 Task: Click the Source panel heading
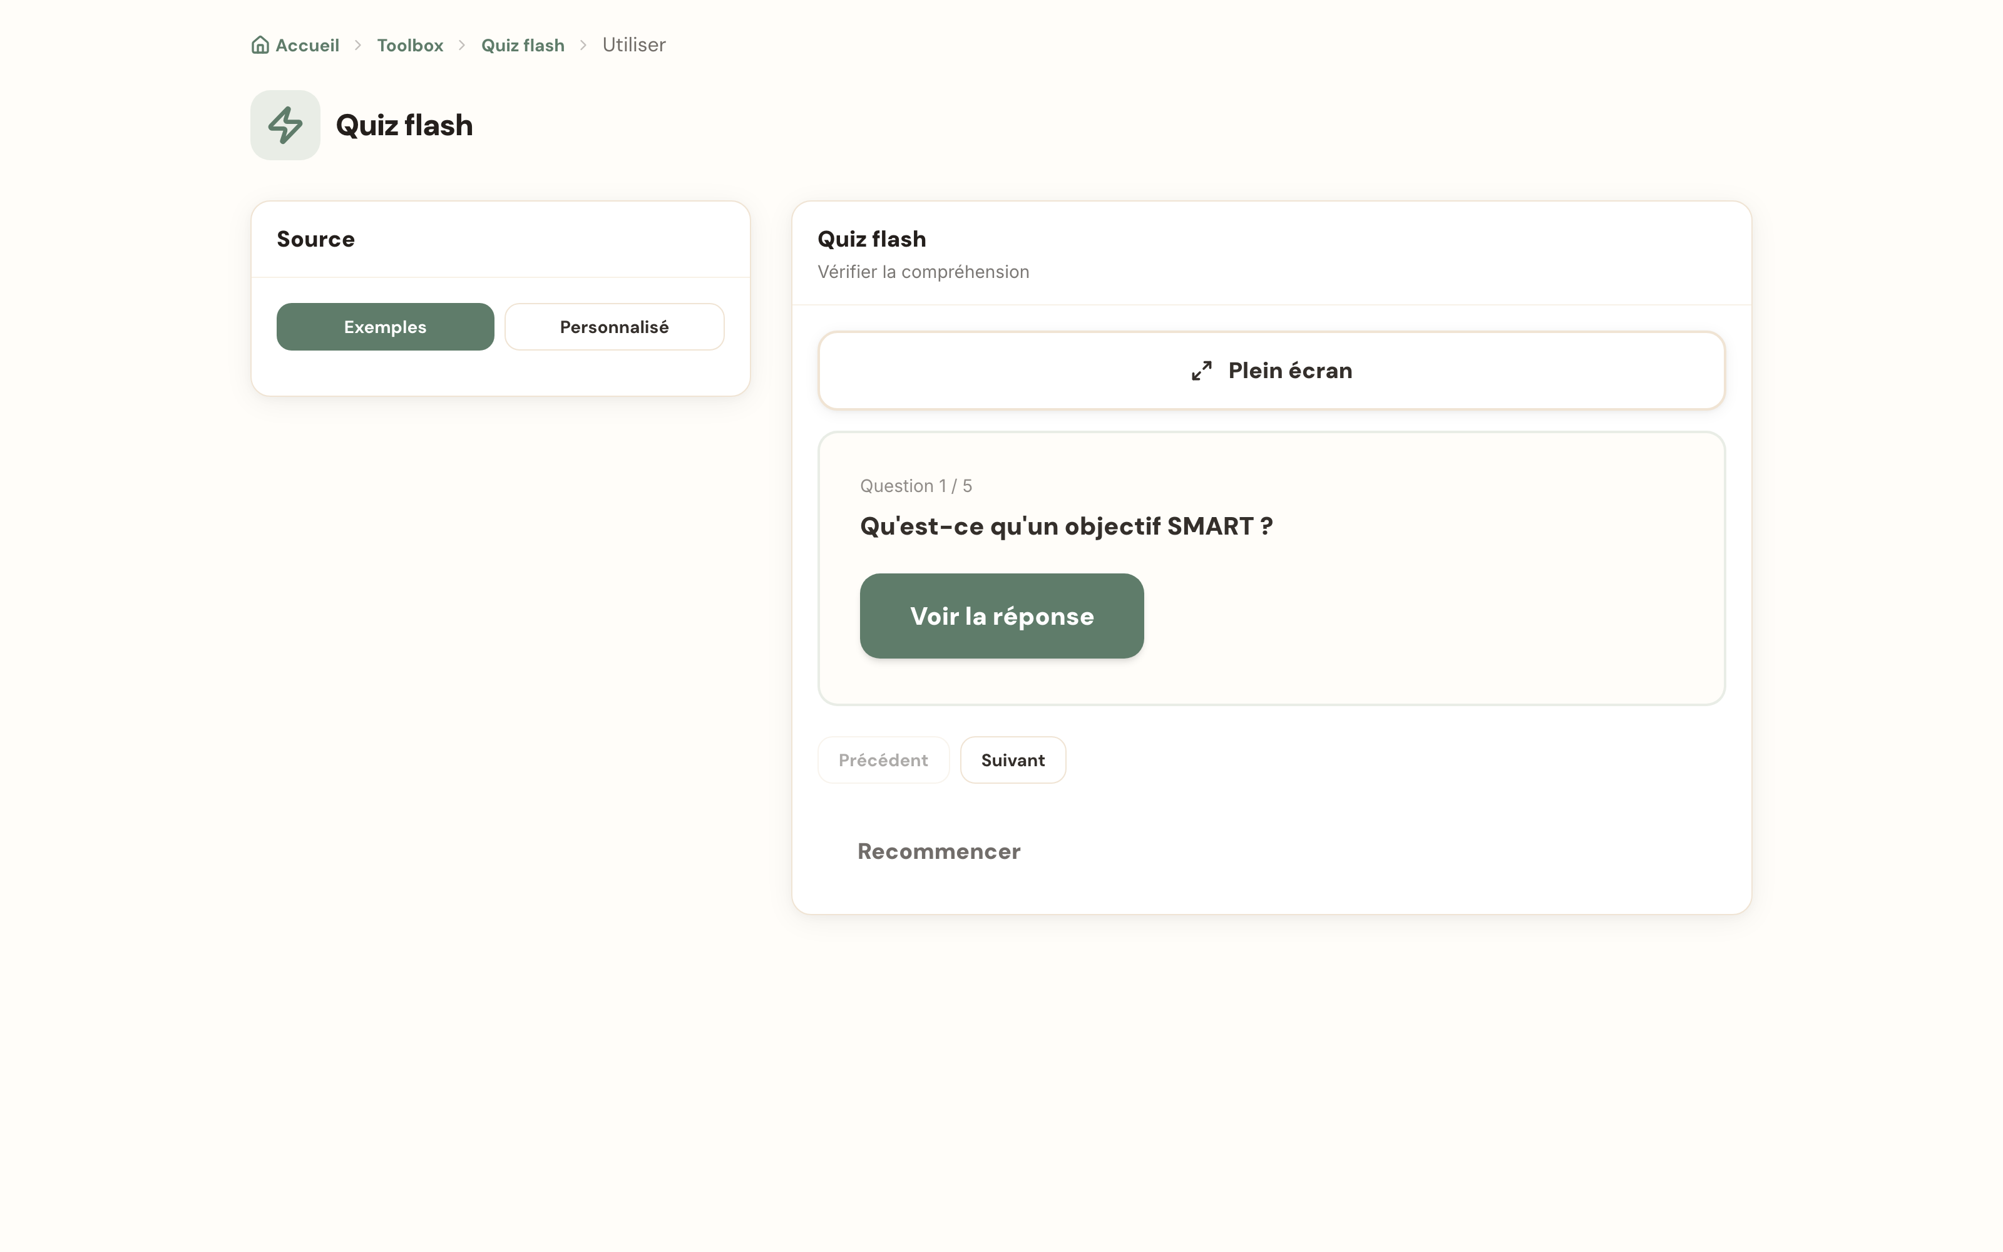click(315, 239)
